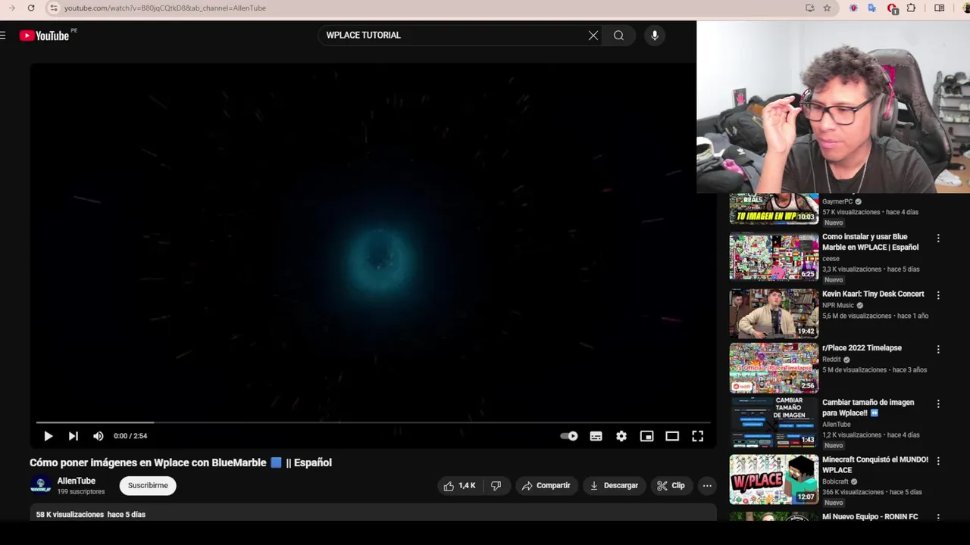Mute the video volume

(x=98, y=436)
